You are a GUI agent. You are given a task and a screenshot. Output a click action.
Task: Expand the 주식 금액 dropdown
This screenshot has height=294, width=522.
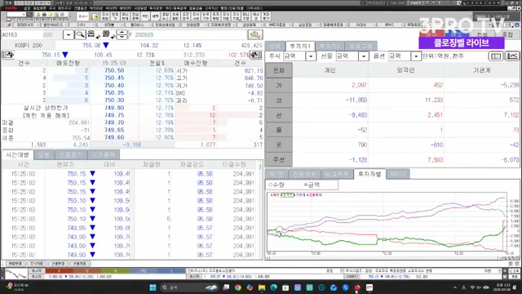pyautogui.click(x=311, y=56)
